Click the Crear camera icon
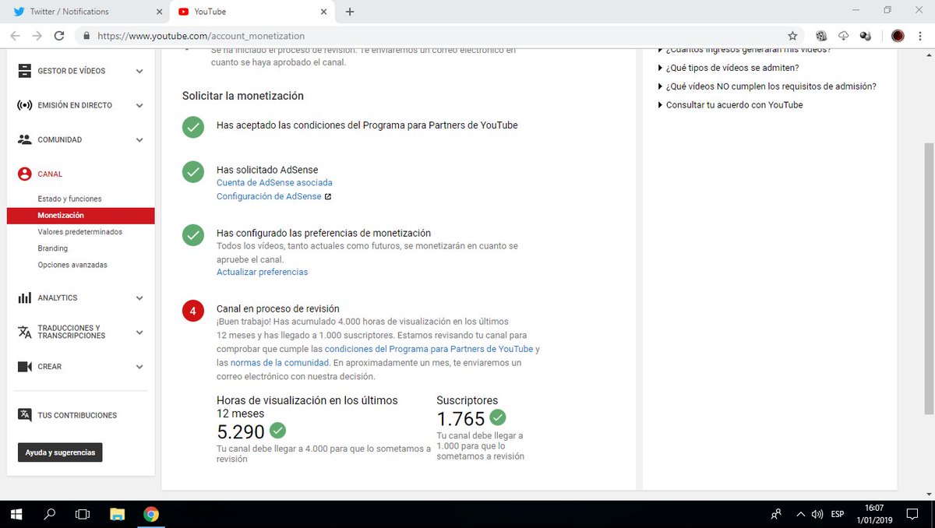This screenshot has width=935, height=528. (x=25, y=367)
